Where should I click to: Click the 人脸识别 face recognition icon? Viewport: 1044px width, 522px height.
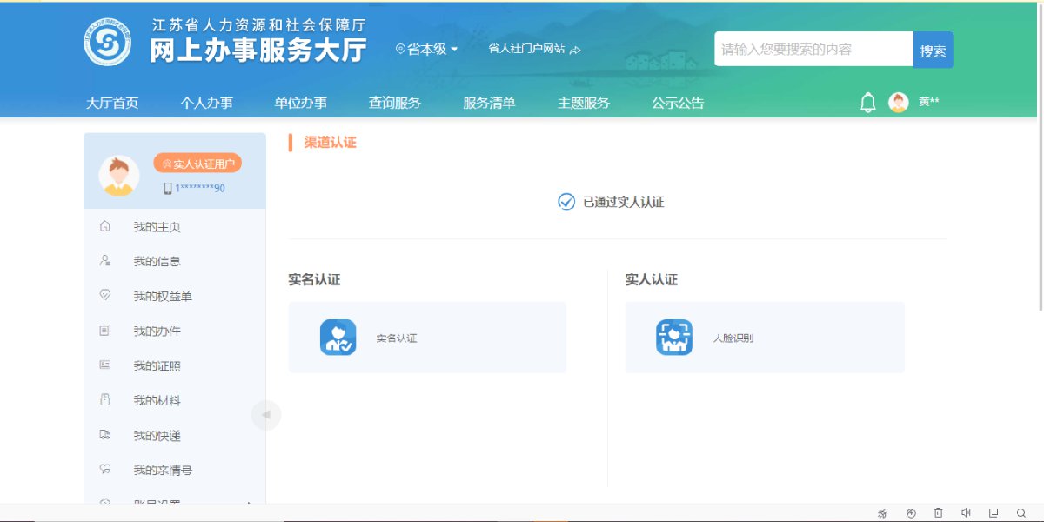(673, 338)
